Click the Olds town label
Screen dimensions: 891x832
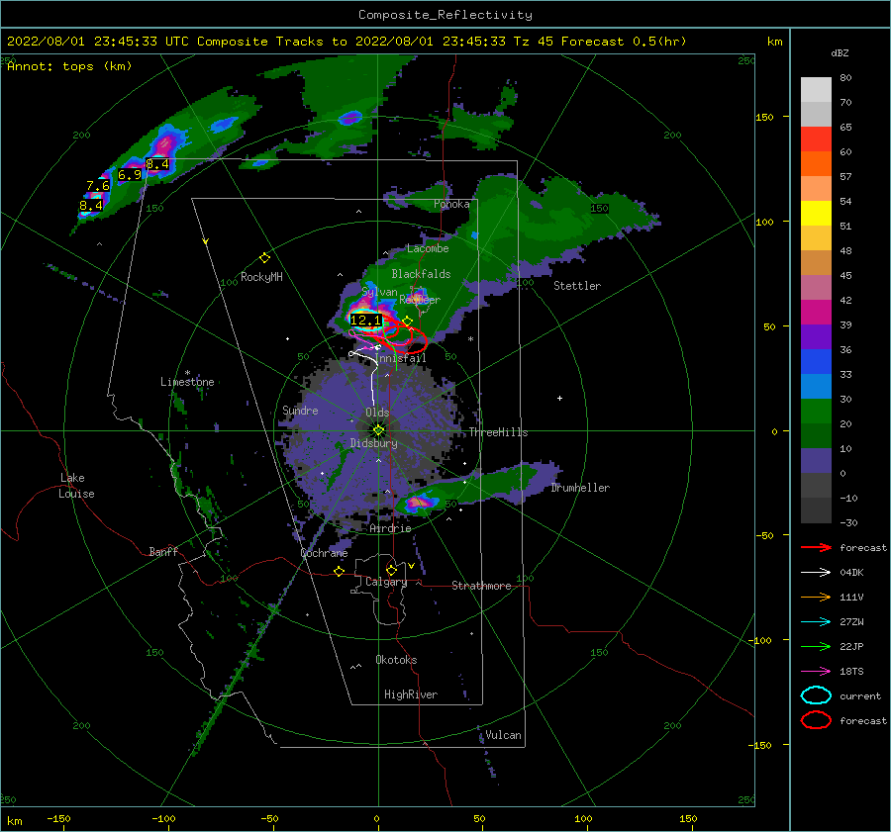(377, 413)
